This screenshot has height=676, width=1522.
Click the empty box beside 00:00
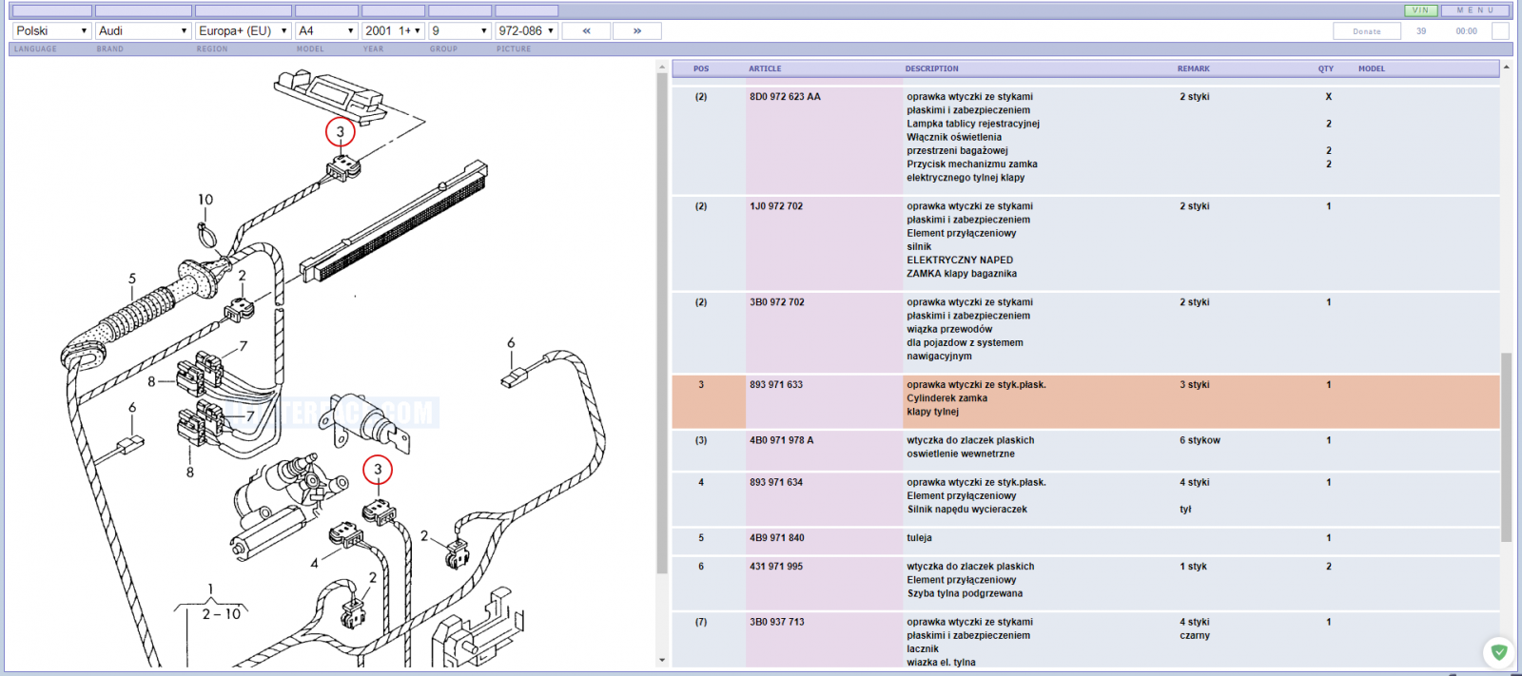(1500, 31)
